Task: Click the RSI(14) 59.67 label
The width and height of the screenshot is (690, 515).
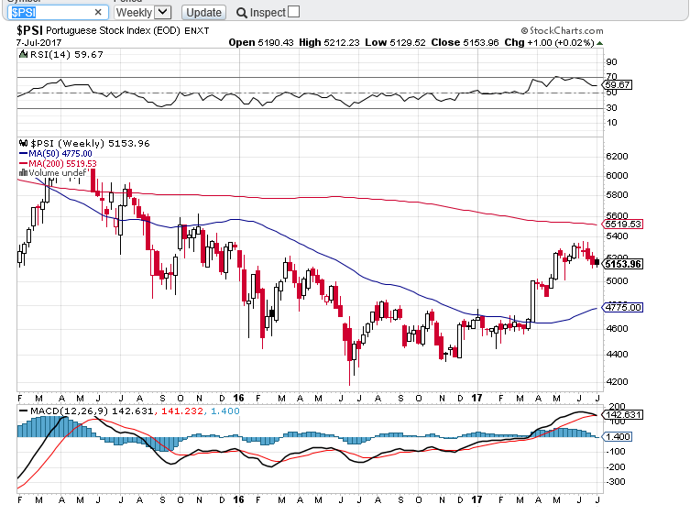Action: coord(67,55)
